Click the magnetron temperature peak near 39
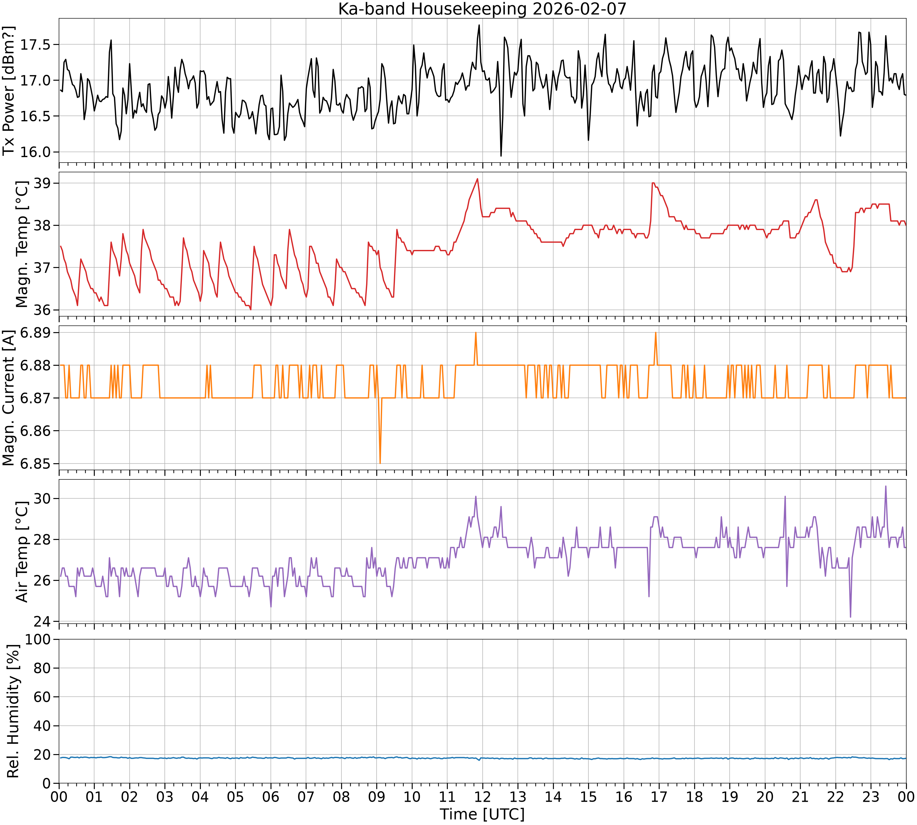 pos(477,179)
